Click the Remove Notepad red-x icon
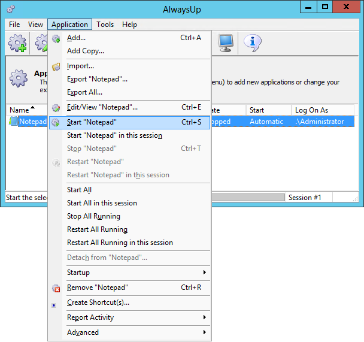The height and width of the screenshot is (342, 364). point(56,288)
